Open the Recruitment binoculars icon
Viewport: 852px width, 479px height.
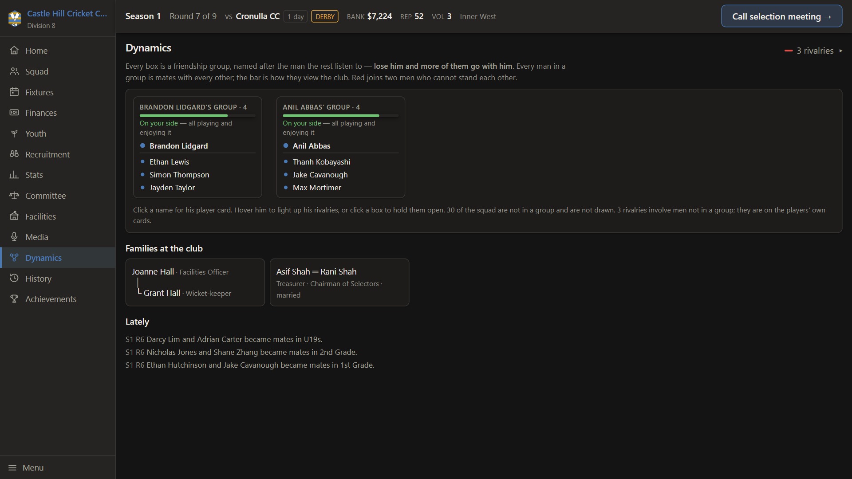14,154
